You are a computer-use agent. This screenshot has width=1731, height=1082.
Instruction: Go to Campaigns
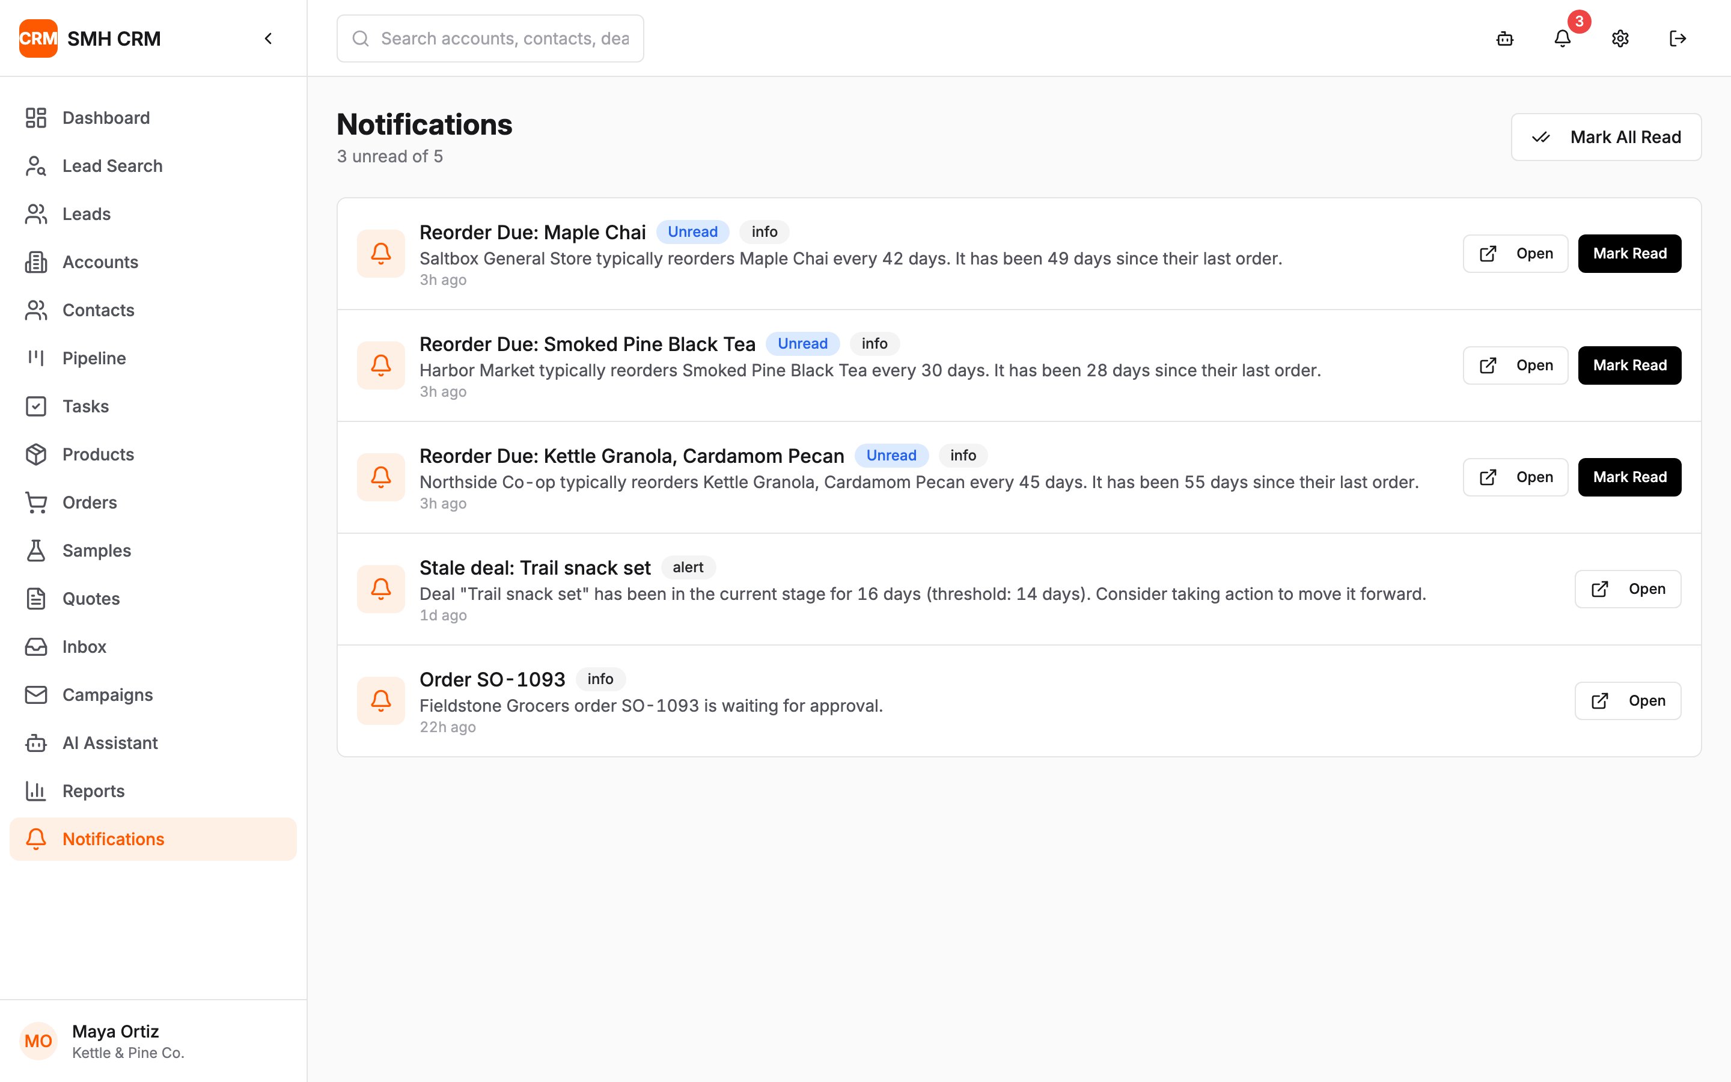[x=153, y=695]
